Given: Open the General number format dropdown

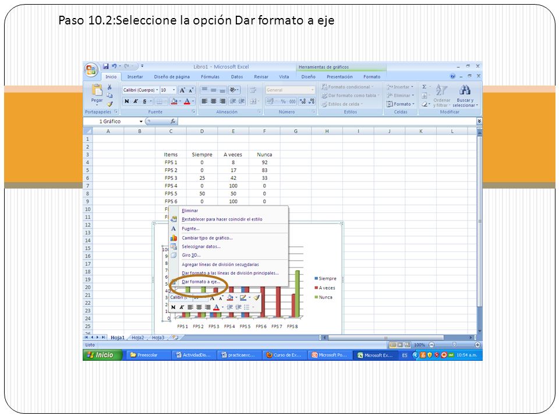Looking at the screenshot, I should coord(312,90).
